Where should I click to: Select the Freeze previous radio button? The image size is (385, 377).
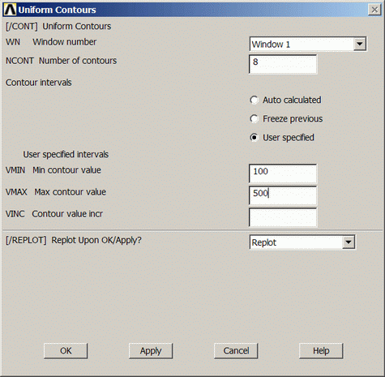point(254,118)
